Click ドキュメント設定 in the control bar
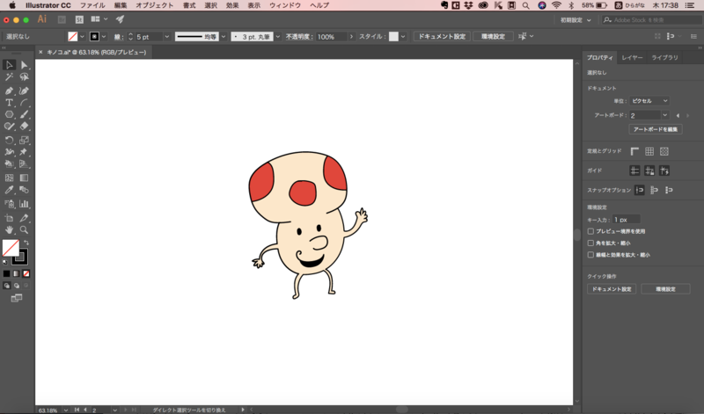This screenshot has width=704, height=414. [x=442, y=37]
